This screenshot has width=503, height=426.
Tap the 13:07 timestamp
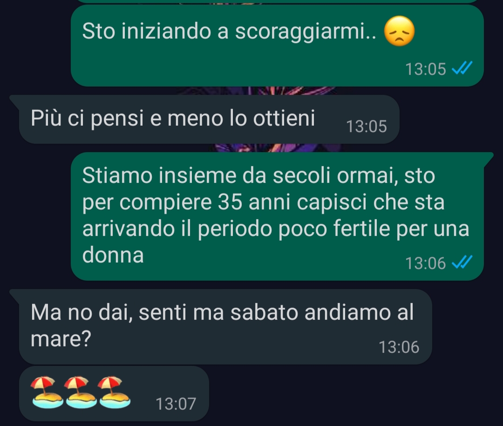click(176, 404)
